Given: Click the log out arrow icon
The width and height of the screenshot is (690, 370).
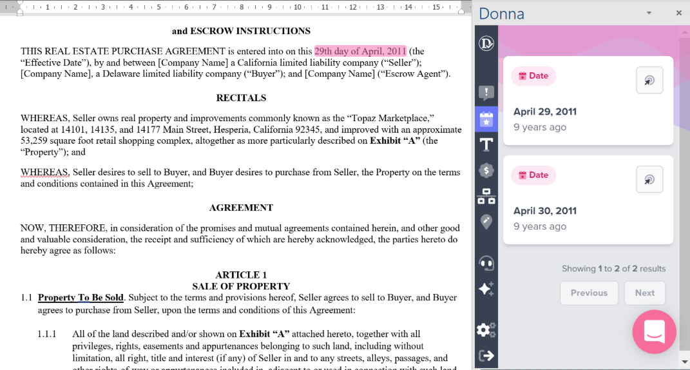Looking at the screenshot, I should point(486,355).
